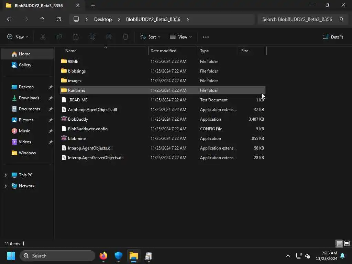Open Documents in Quick access
This screenshot has height=264, width=352.
[27, 109]
